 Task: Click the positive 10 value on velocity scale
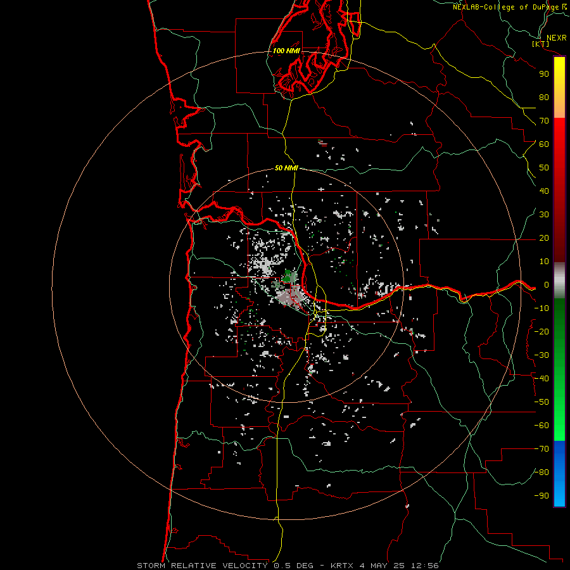pyautogui.click(x=544, y=262)
